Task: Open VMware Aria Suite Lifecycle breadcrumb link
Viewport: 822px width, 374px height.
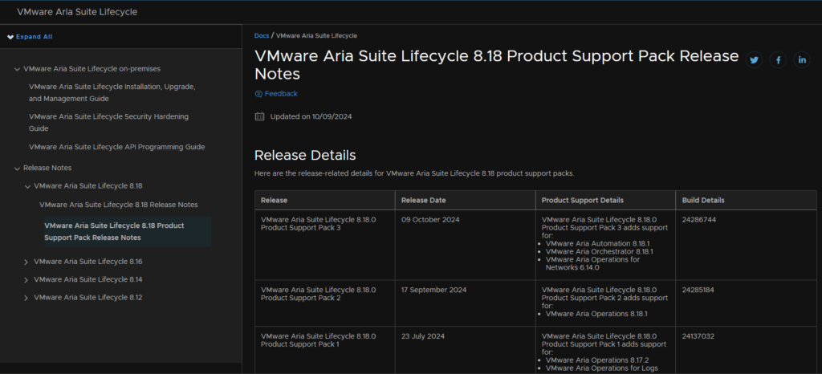Action: click(316, 35)
